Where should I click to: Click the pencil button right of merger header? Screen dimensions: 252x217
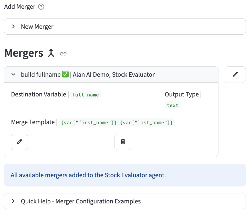point(235,74)
